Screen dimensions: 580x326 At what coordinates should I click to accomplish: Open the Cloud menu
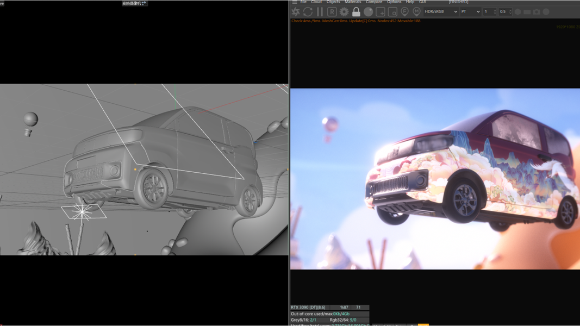316,2
